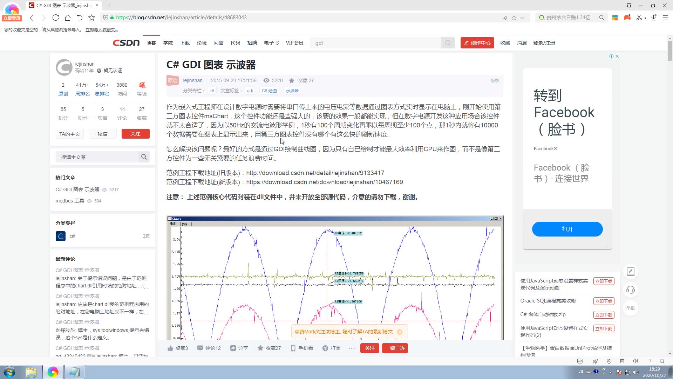
Task: Open the browser hamburger menu
Action: (665, 17)
